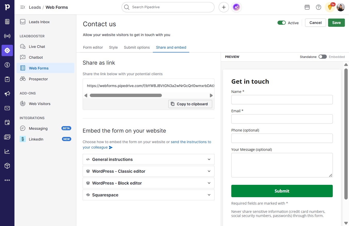
Task: Open Deals via the dollar icon
Action: tap(7, 65)
